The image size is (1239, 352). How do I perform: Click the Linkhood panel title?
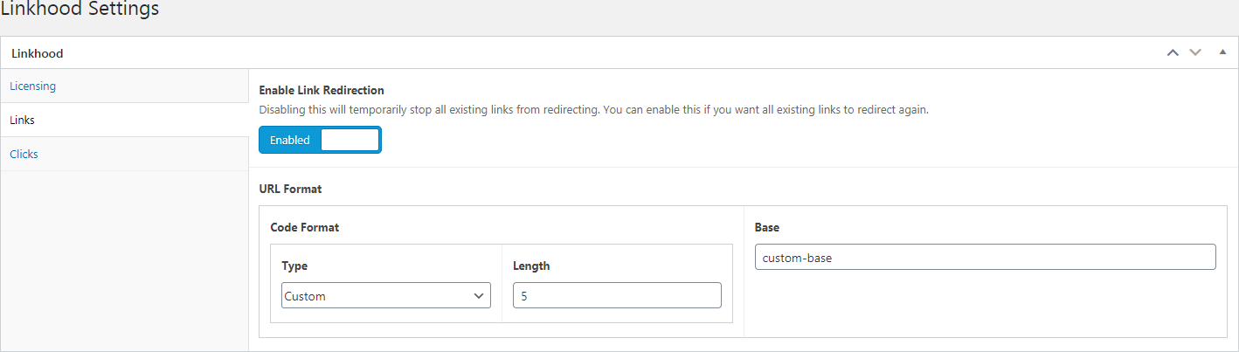38,53
